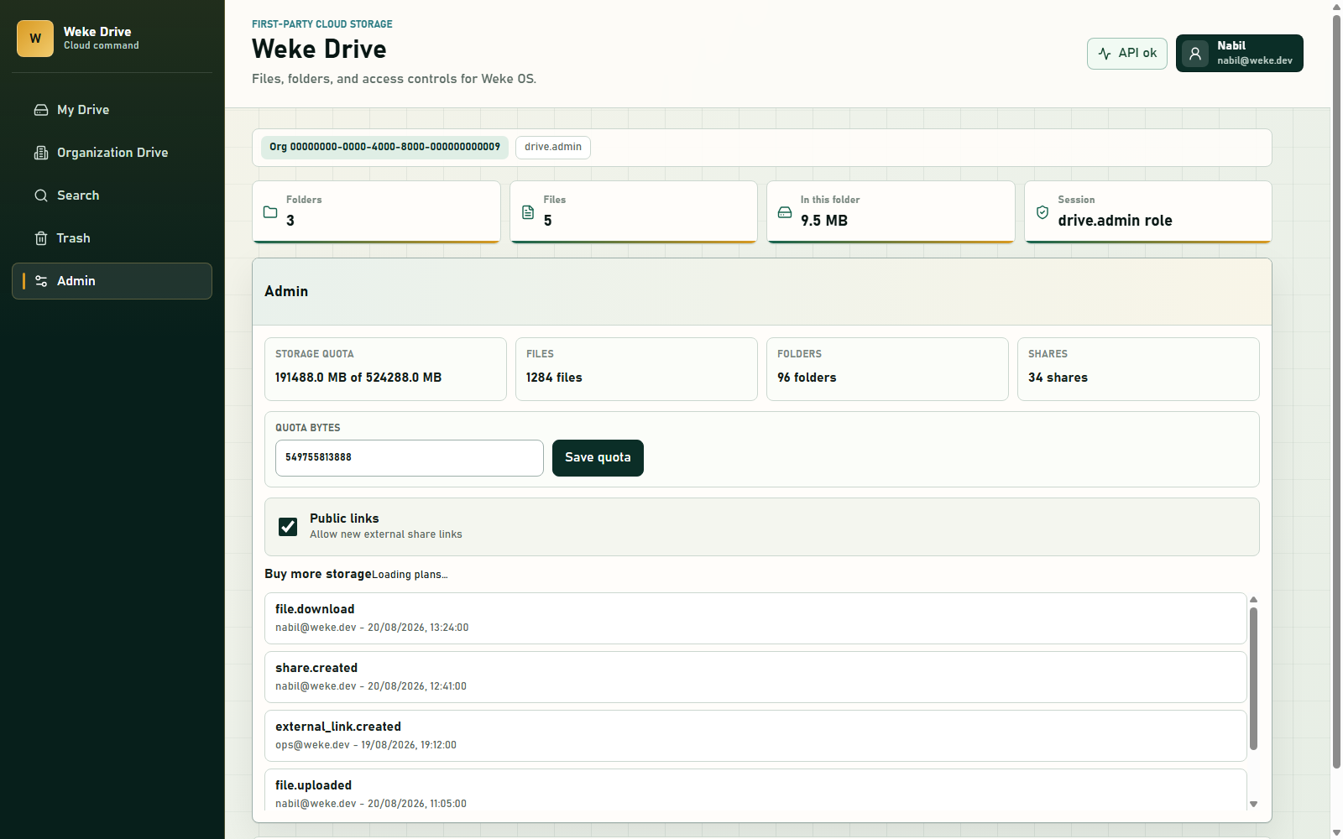Click the Buy more storage heading
The width and height of the screenshot is (1343, 839).
pos(318,574)
